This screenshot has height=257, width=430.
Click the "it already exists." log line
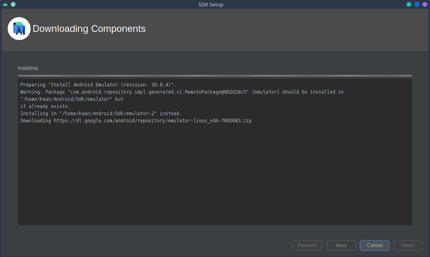(x=45, y=106)
